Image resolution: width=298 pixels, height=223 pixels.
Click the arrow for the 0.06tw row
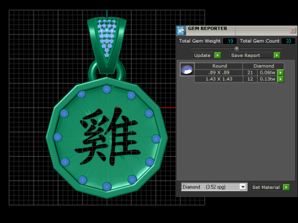pyautogui.click(x=281, y=72)
